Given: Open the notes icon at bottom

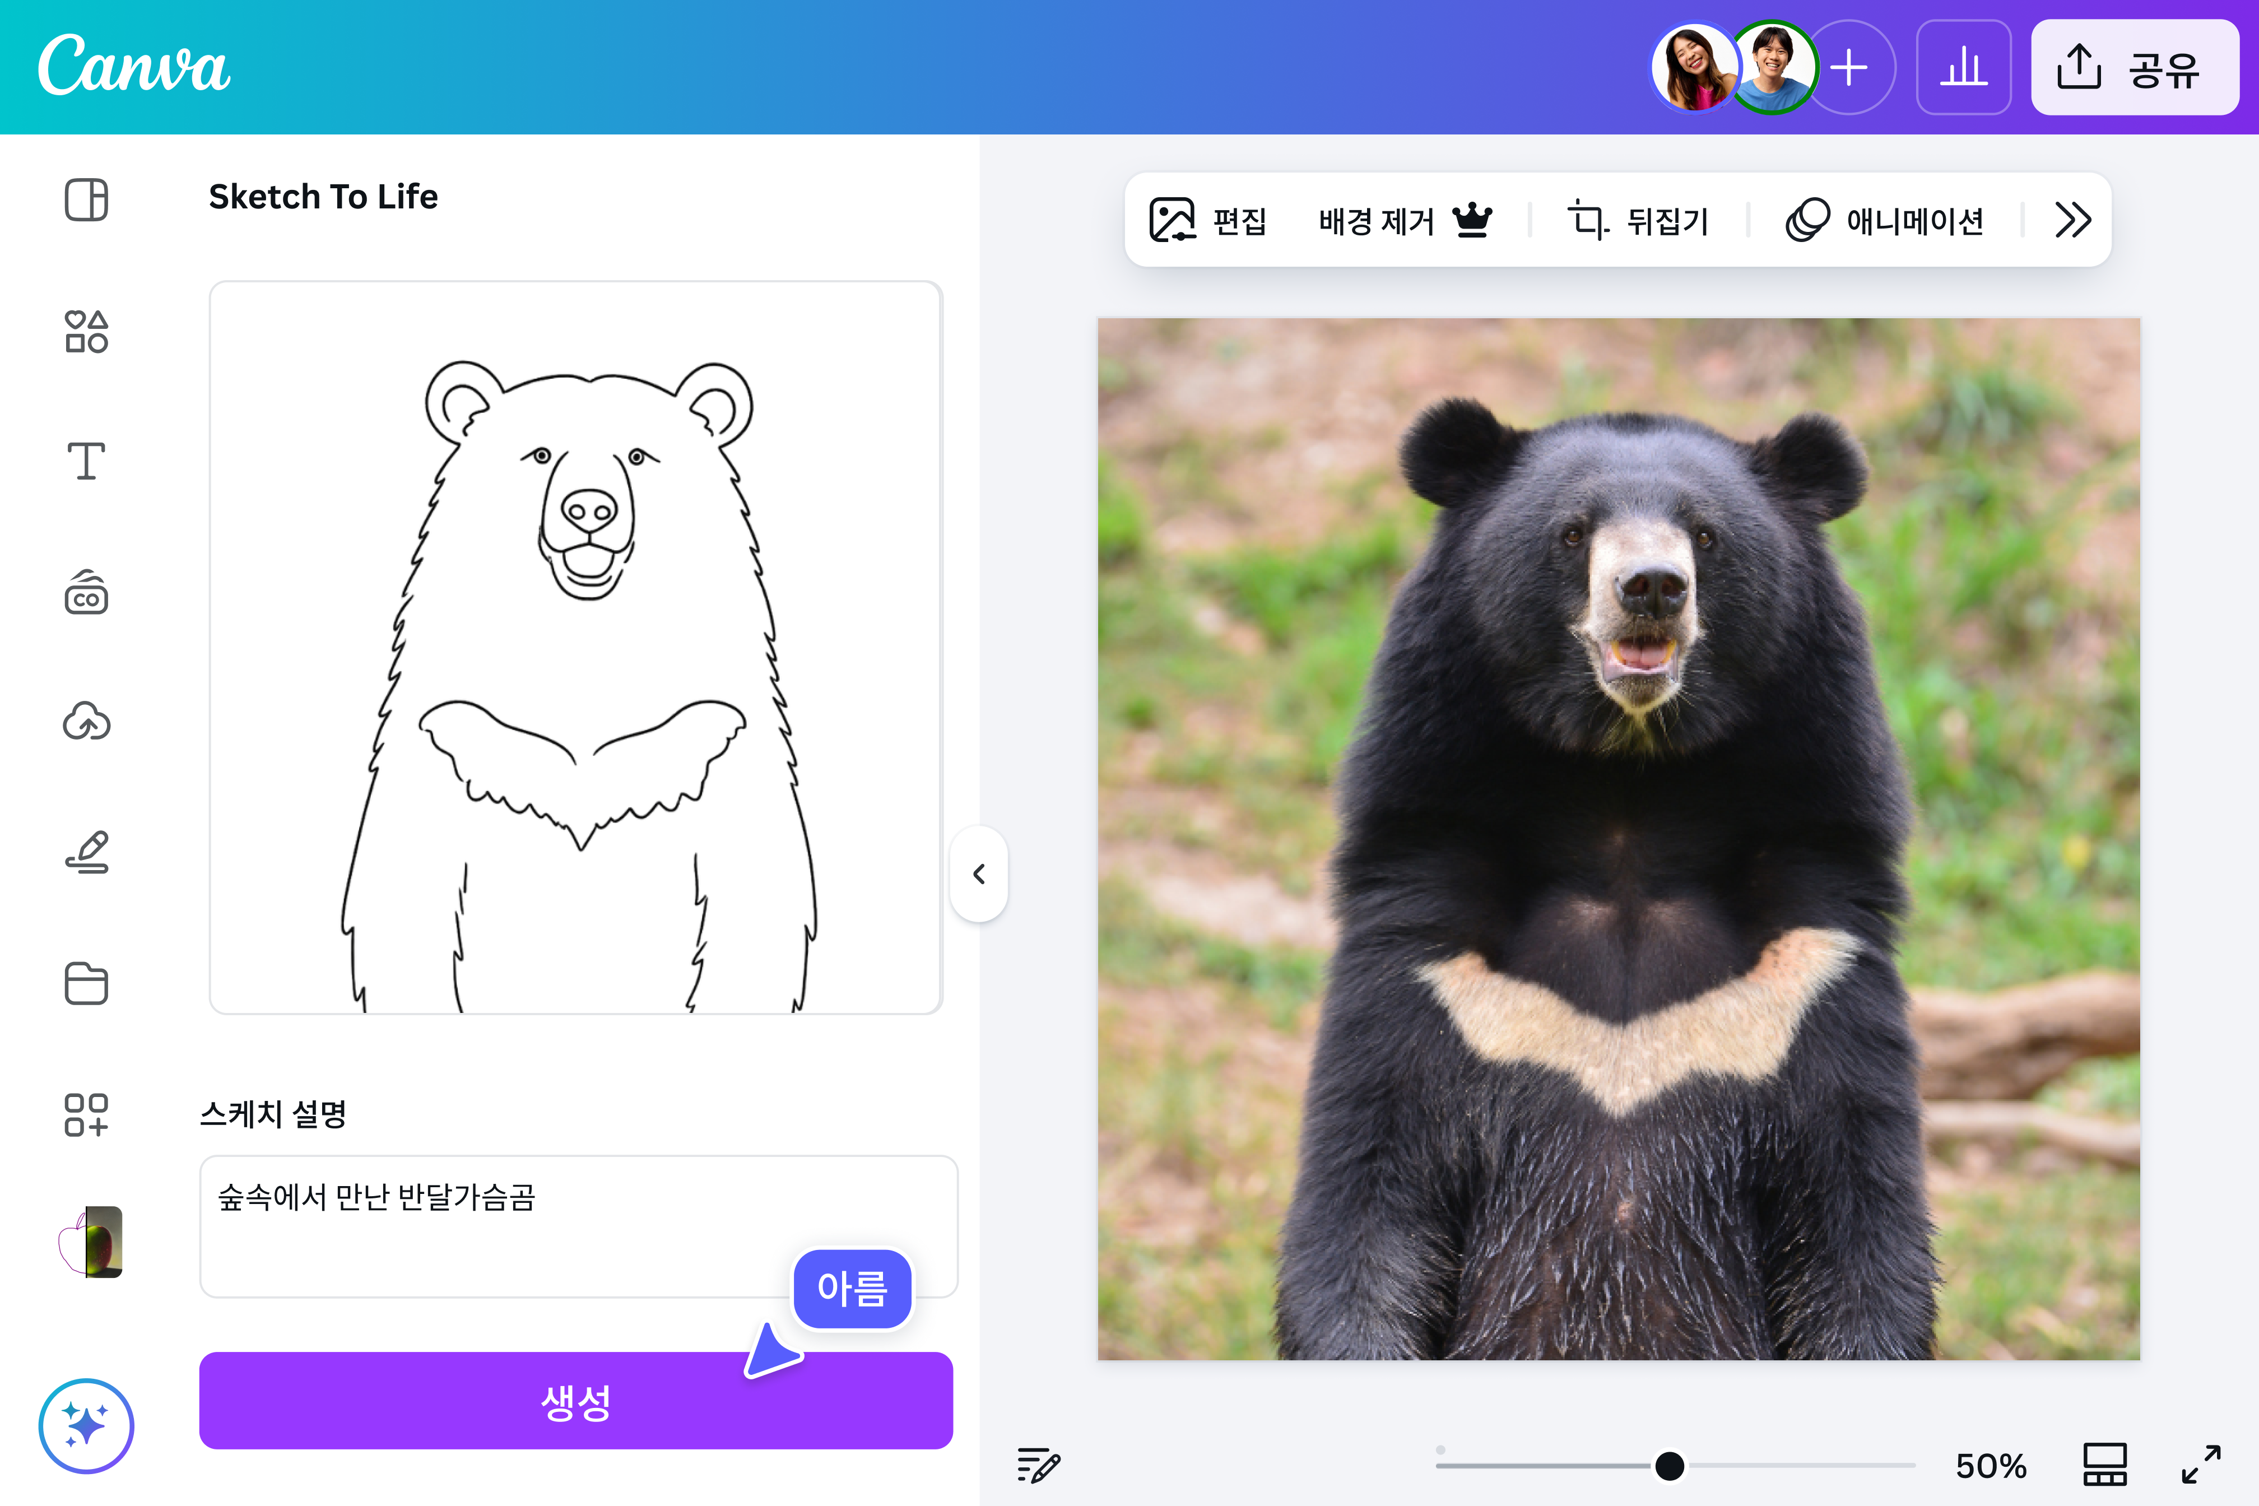Looking at the screenshot, I should pyautogui.click(x=1038, y=1465).
